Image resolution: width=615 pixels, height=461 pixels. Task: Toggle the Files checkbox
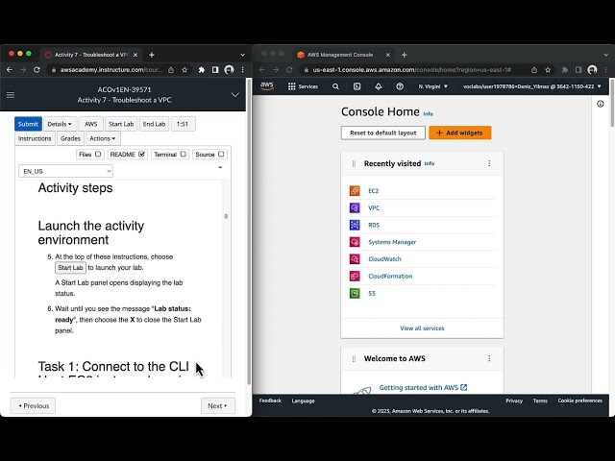[98, 154]
